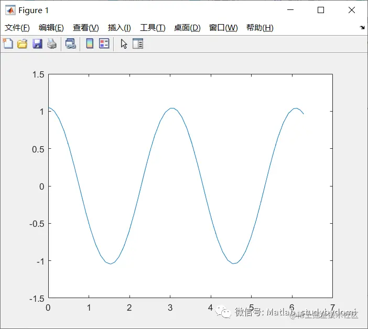Click the y-axis label -0.5

[x=37, y=224]
